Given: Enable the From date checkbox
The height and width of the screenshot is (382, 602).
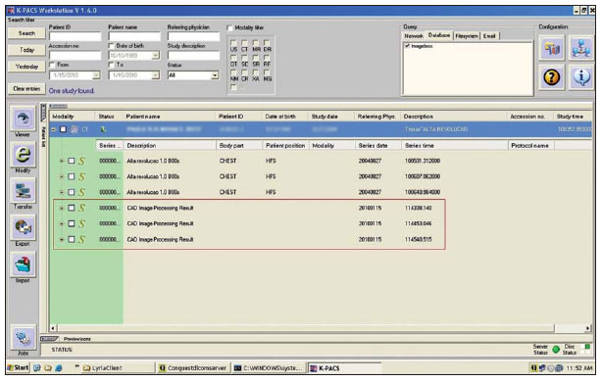Looking at the screenshot, I should click(52, 65).
